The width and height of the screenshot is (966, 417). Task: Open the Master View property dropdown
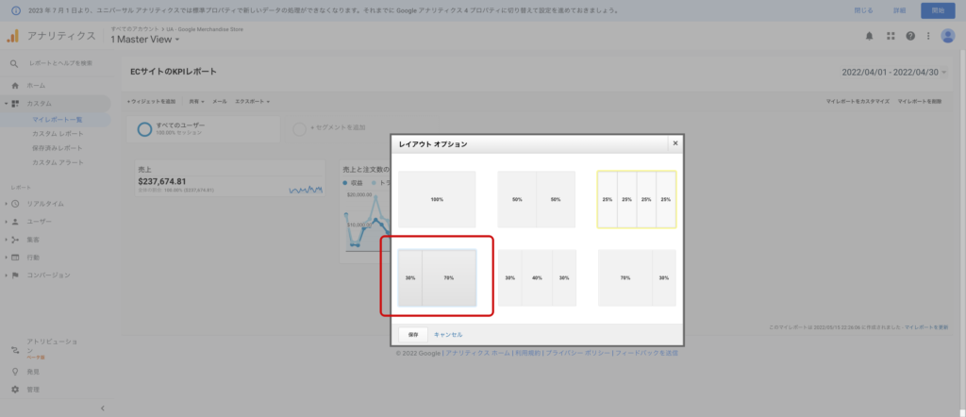click(x=145, y=41)
